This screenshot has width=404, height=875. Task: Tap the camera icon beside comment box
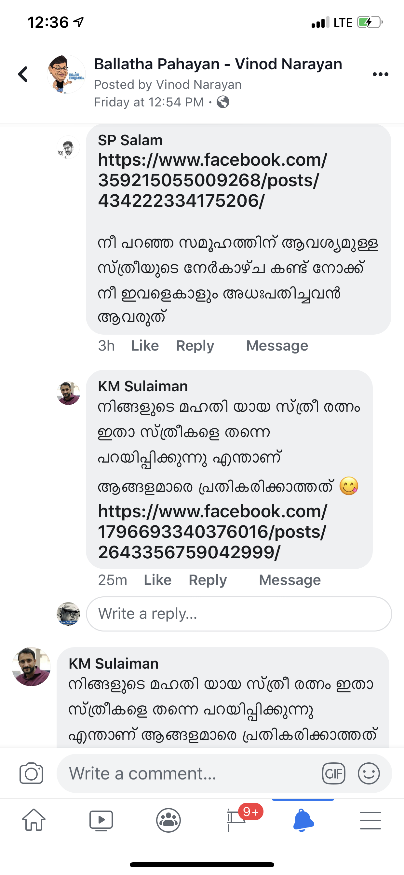tap(31, 773)
